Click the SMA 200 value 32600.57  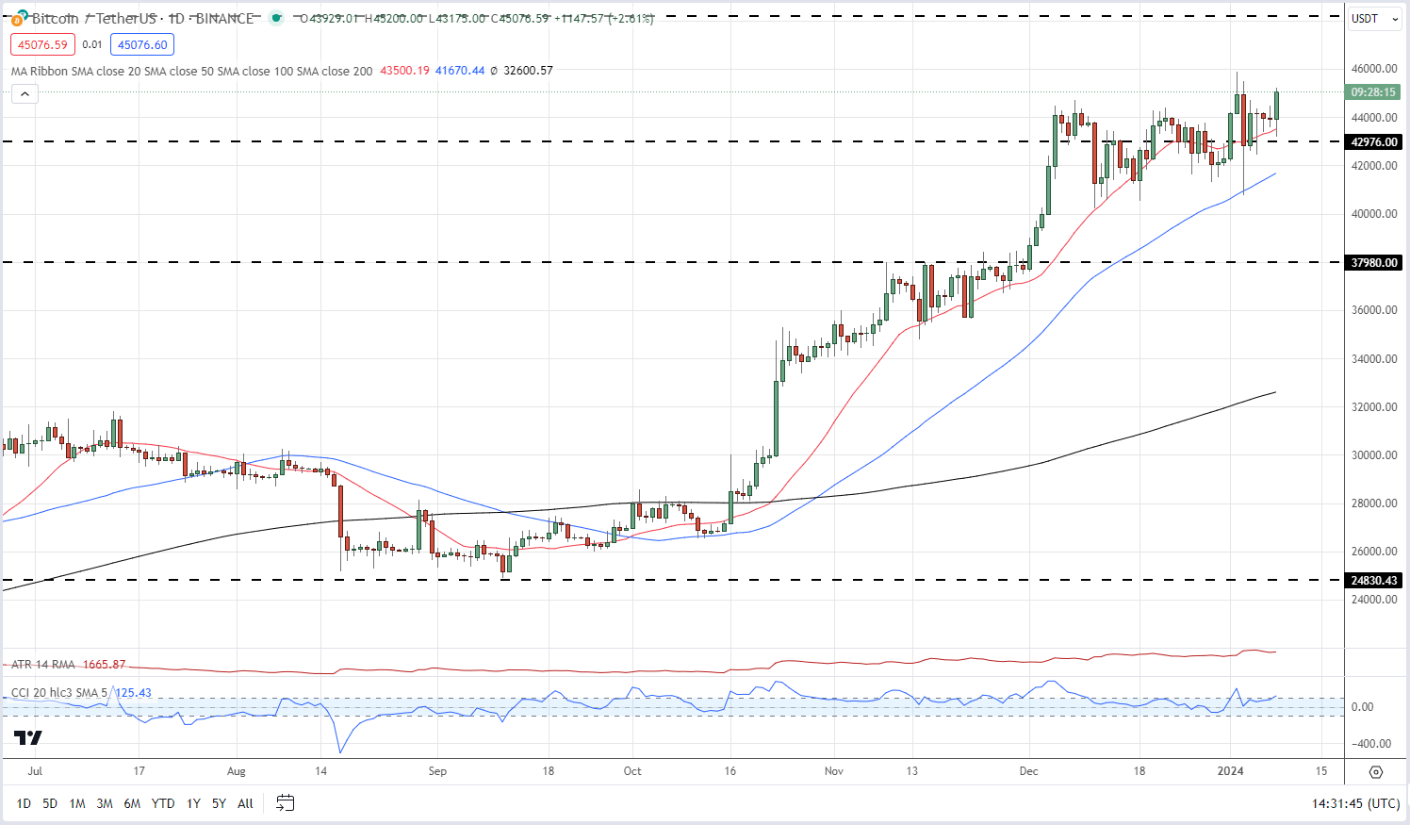[528, 71]
